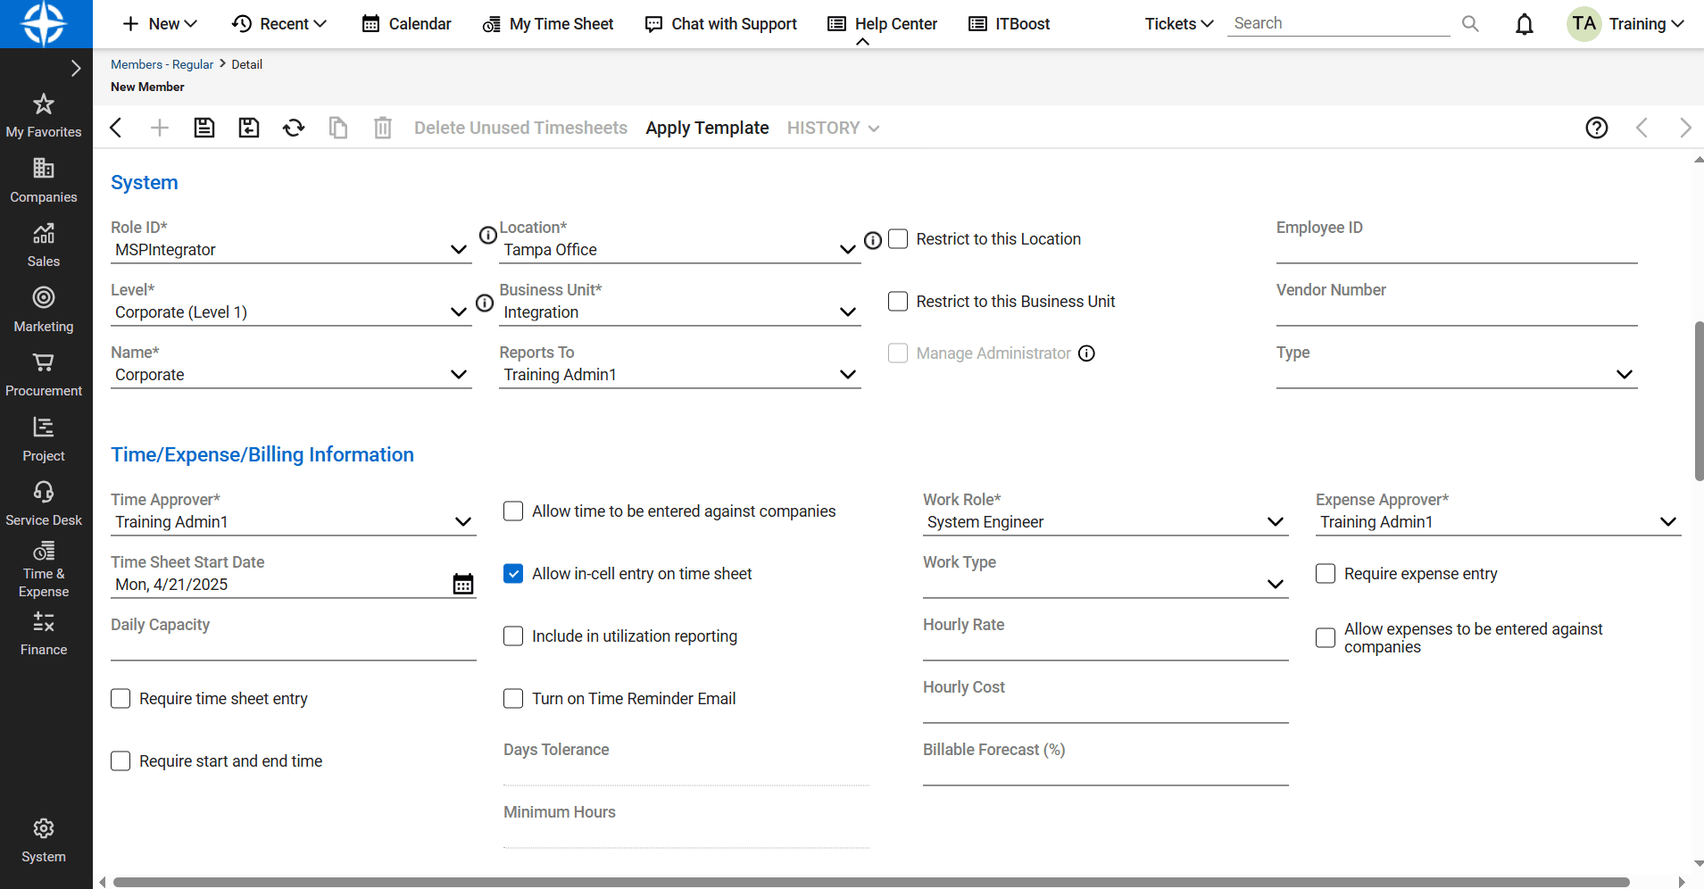
Task: Click the Save floppy disk icon
Action: coord(204,128)
